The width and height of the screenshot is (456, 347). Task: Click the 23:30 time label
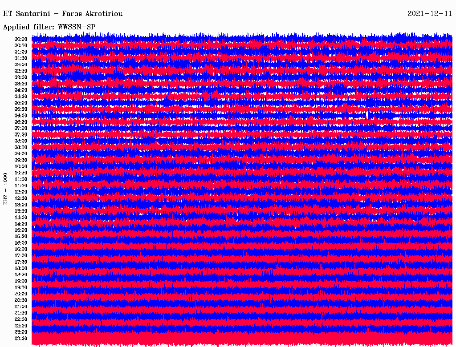[x=21, y=339]
